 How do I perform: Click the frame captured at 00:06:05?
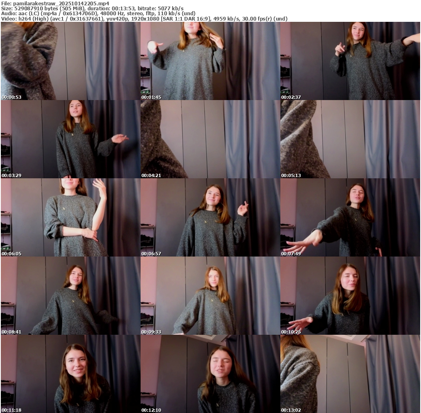tap(70, 217)
